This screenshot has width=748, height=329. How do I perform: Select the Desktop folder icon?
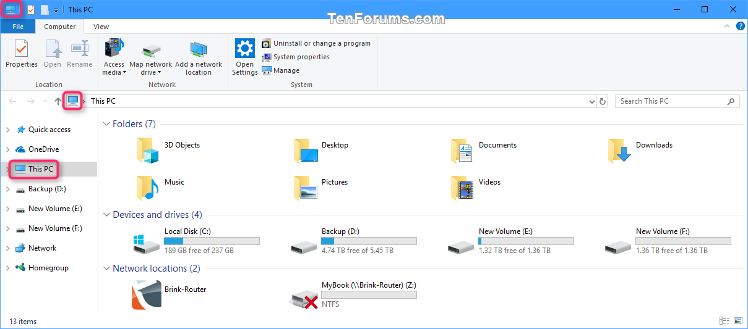pyautogui.click(x=305, y=150)
